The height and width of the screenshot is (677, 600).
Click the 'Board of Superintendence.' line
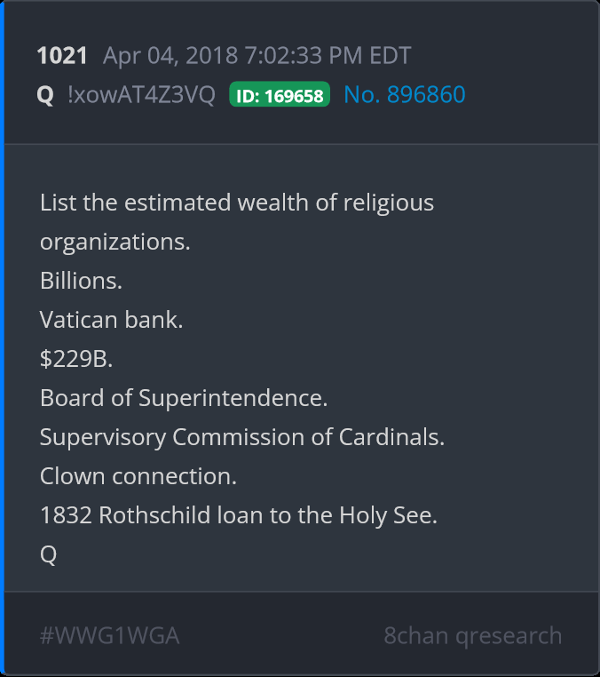[x=184, y=398]
